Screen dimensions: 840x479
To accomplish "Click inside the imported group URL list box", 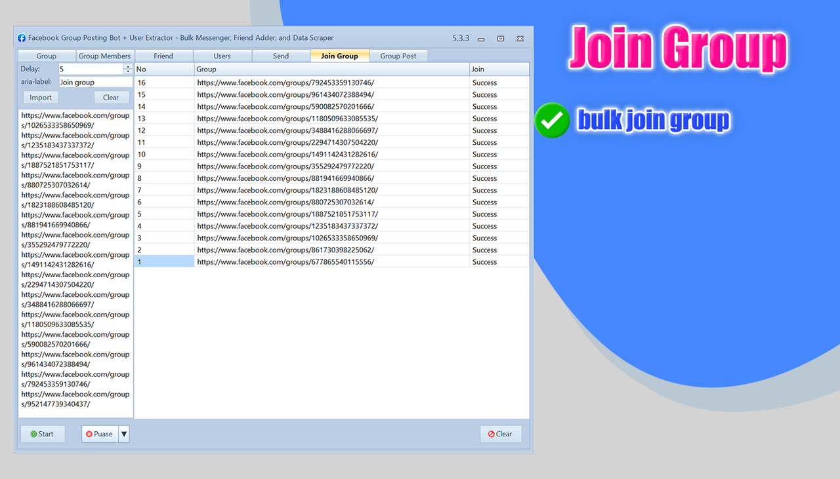I will [75, 262].
